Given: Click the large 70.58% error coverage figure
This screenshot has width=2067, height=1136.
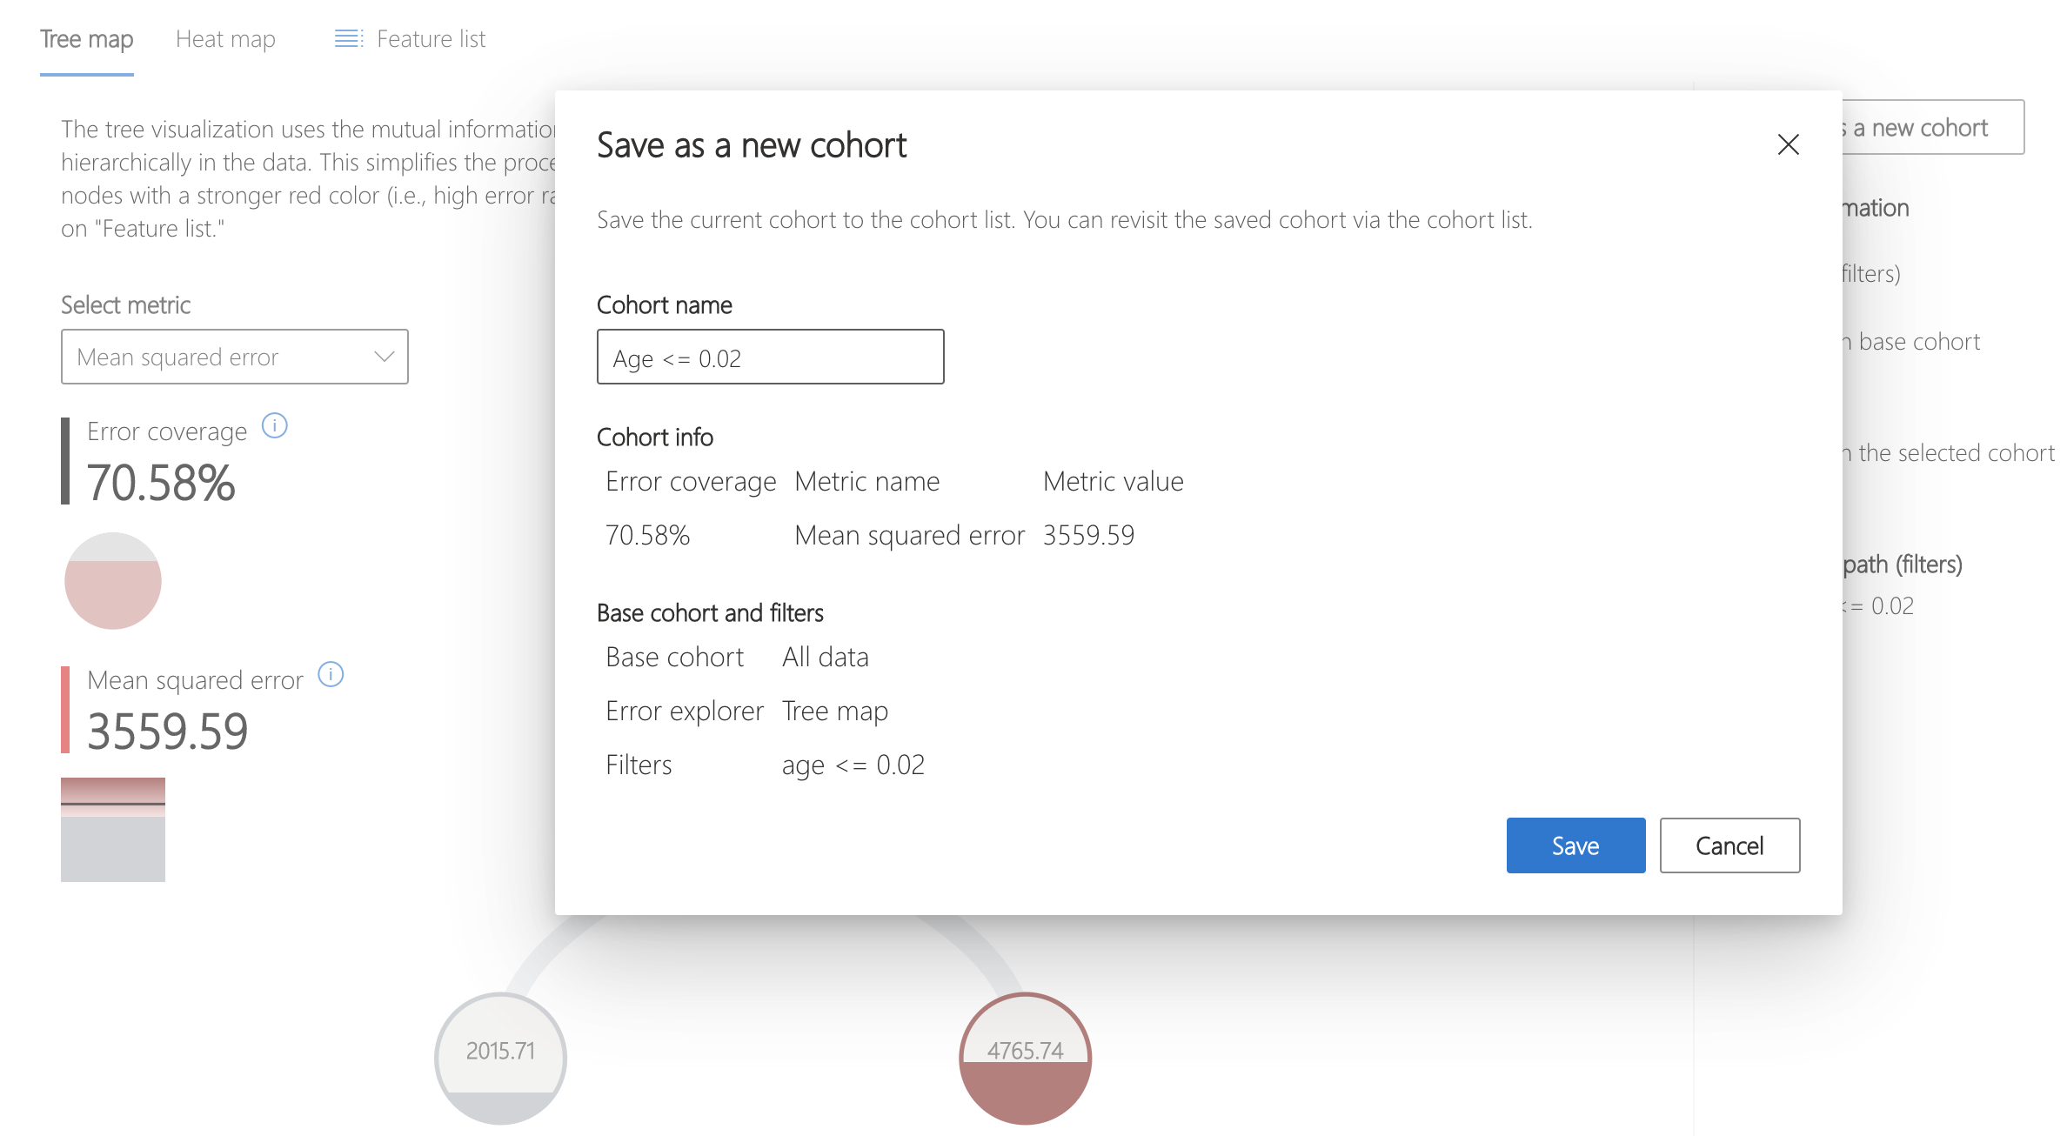Looking at the screenshot, I should point(161,483).
